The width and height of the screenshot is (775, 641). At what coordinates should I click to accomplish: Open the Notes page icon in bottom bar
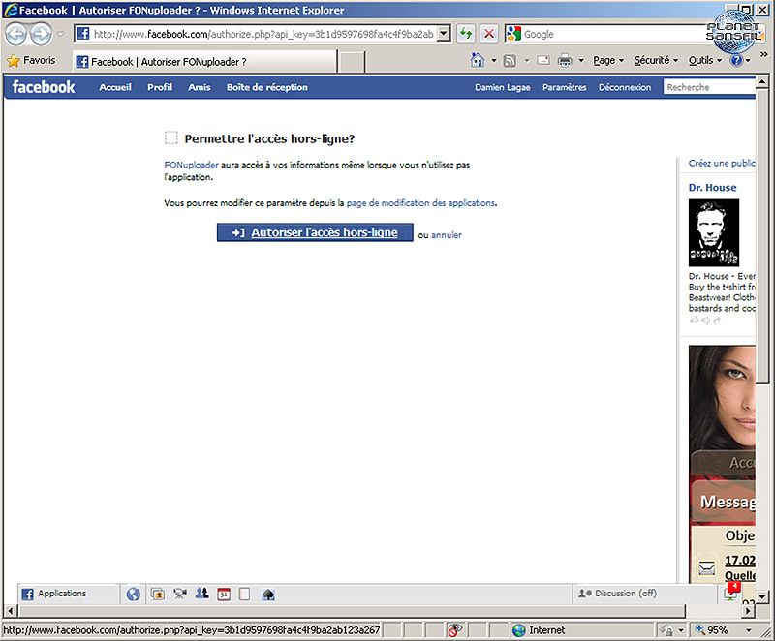click(245, 595)
